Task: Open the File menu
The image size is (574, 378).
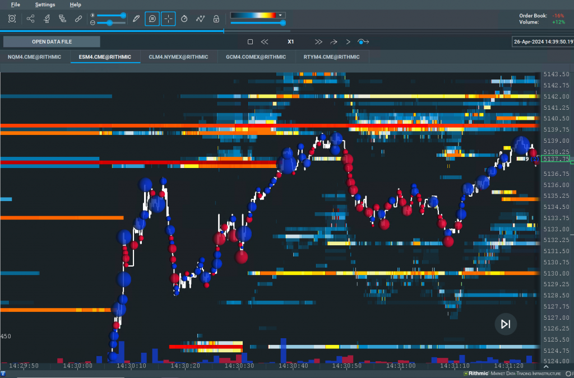Action: pyautogui.click(x=15, y=4)
